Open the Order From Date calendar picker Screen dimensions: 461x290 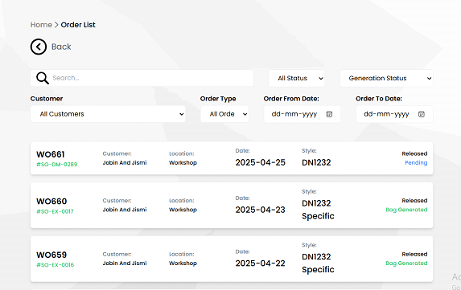coord(329,114)
